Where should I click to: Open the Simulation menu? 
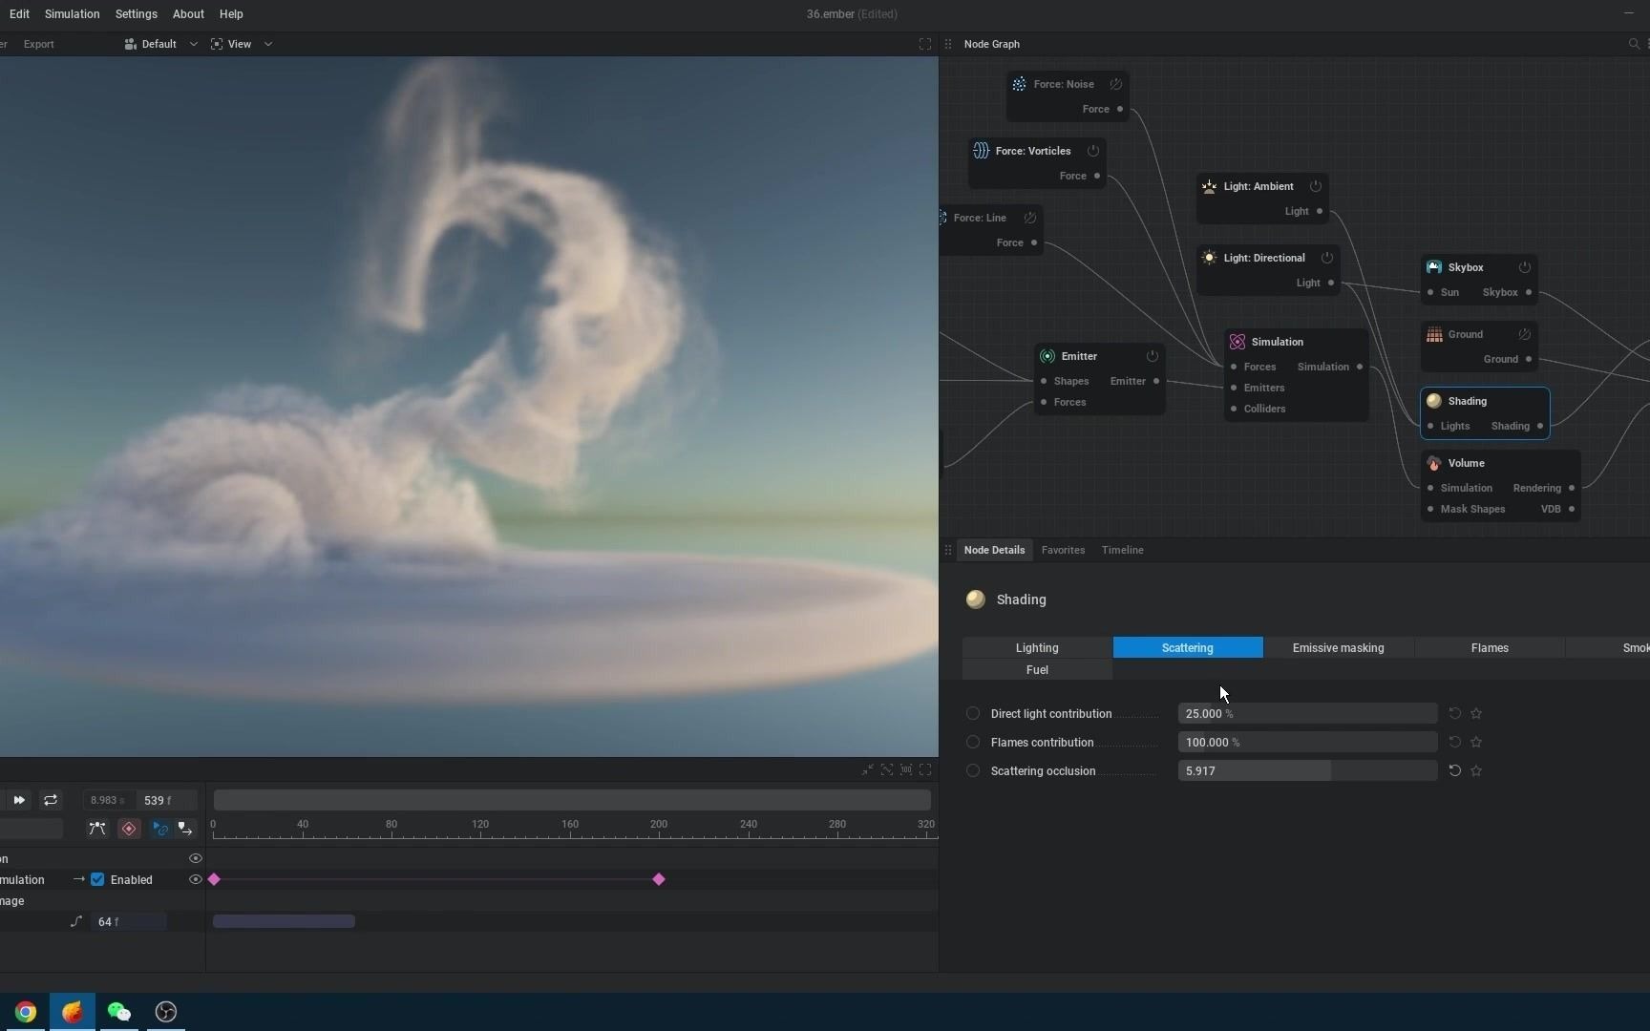click(72, 14)
